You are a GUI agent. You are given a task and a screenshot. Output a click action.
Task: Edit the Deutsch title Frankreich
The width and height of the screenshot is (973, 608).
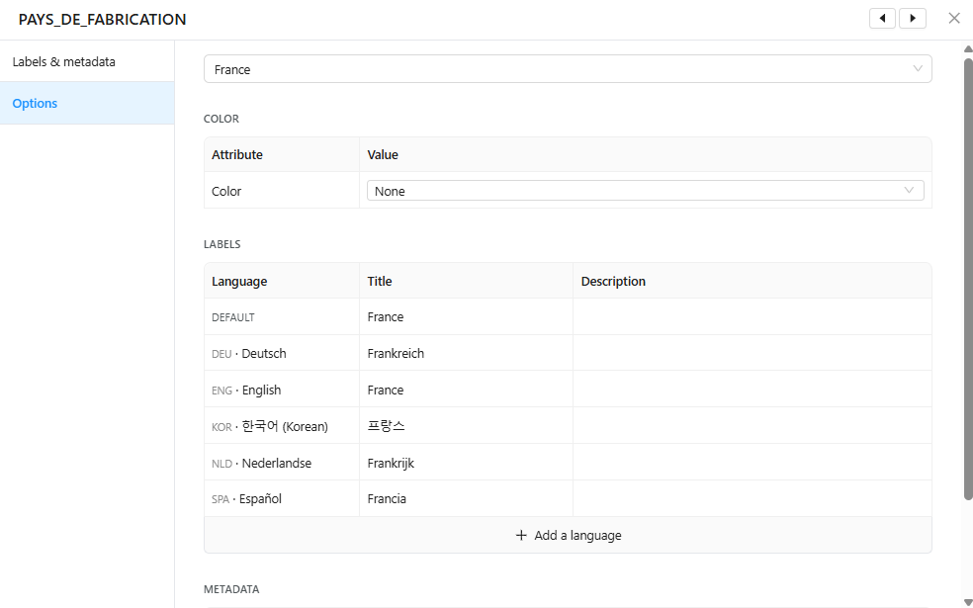point(466,353)
